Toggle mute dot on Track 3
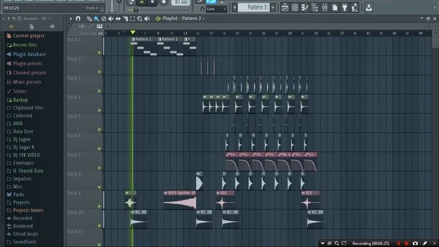Viewport: 439px width, 247px height. click(x=99, y=91)
